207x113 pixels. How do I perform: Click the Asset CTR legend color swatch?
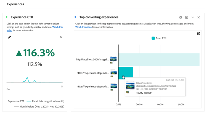pos(153,38)
